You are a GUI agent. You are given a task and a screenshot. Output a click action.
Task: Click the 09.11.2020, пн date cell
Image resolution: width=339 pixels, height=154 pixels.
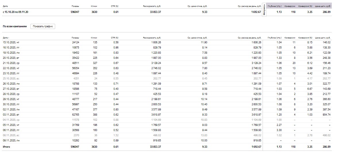(11, 140)
